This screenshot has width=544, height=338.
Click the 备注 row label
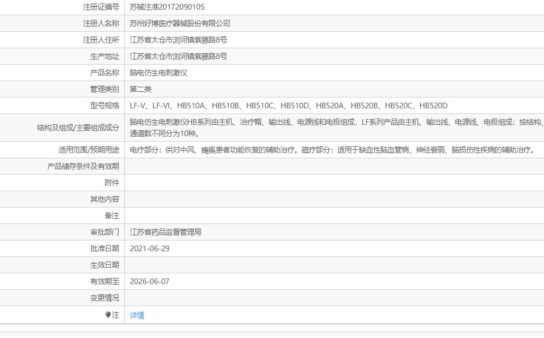click(112, 216)
